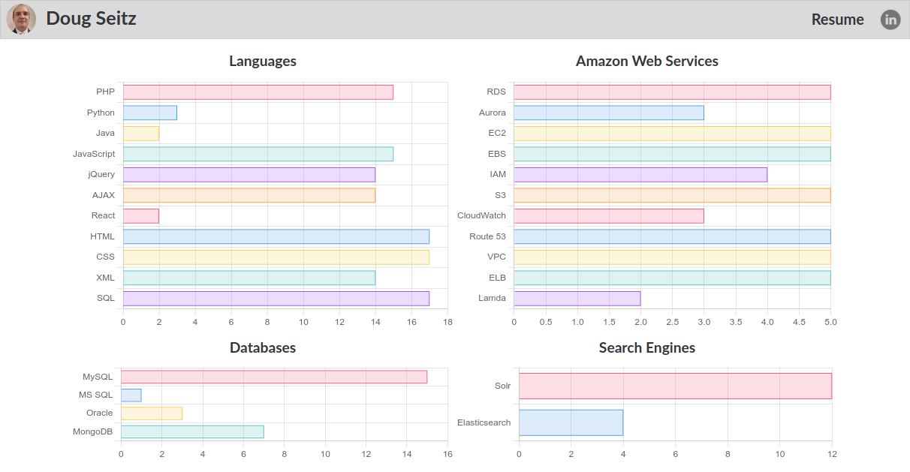Click the HTML language bar
The height and width of the screenshot is (472, 910).
(276, 236)
